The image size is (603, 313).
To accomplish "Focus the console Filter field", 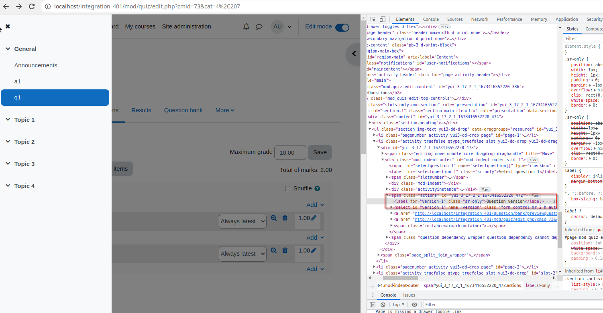I will [513, 305].
